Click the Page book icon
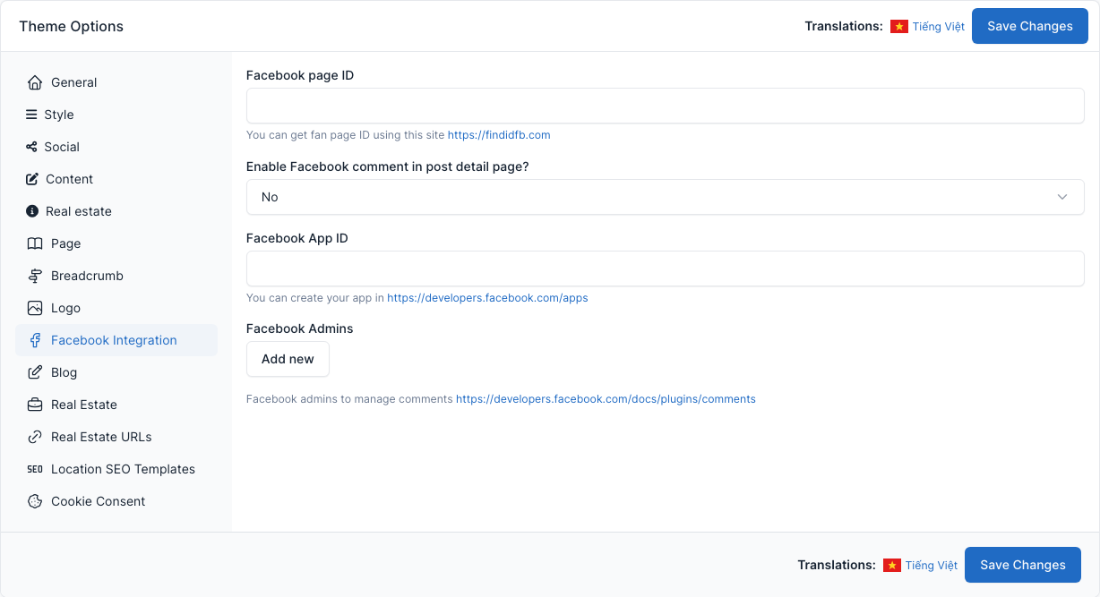 tap(35, 243)
